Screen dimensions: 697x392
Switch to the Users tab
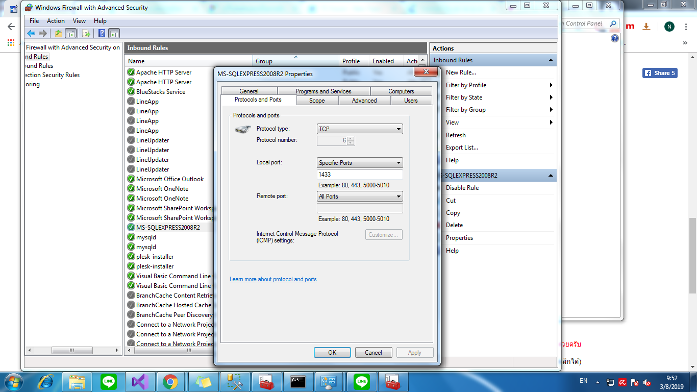411,101
